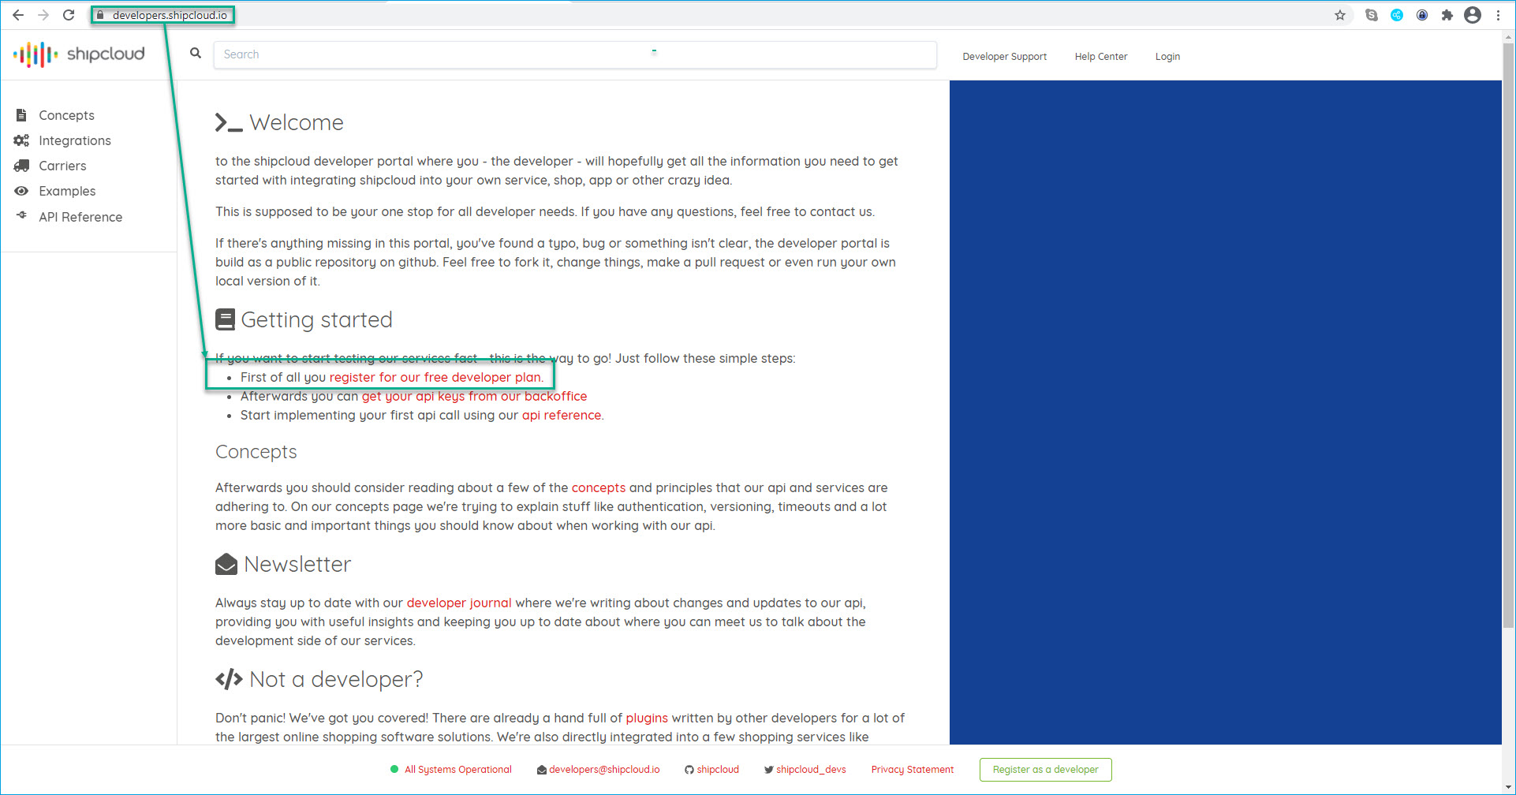Click the browser back arrow
1516x795 pixels.
pyautogui.click(x=17, y=15)
